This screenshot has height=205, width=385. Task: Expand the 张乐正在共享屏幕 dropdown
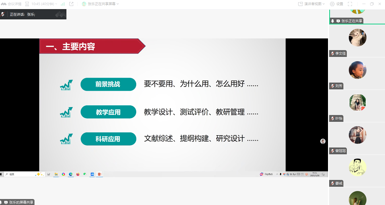100,4
